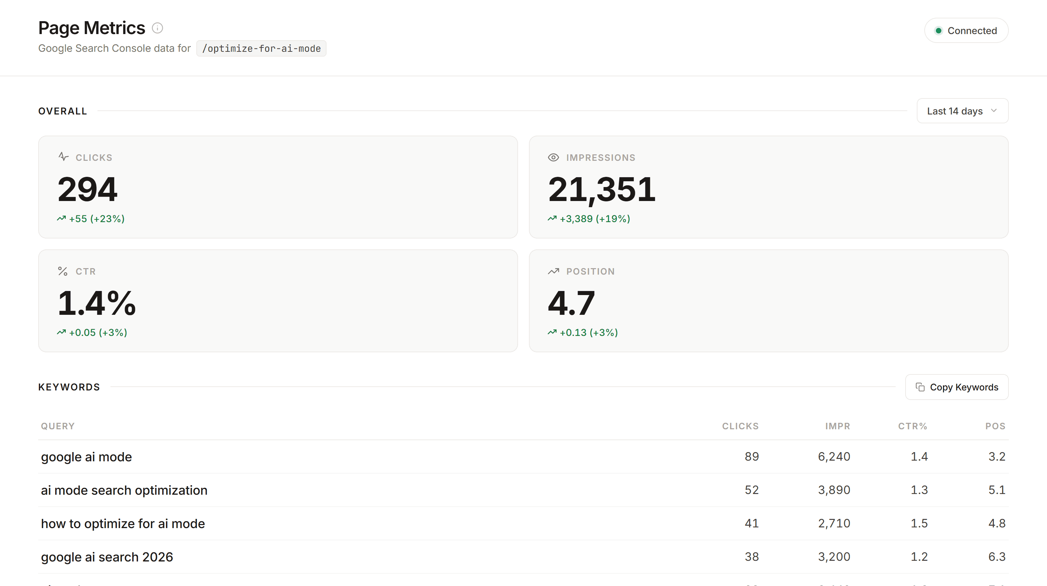The image size is (1047, 586).
Task: Open the Last 14 days date range dropdown
Action: [x=962, y=111]
